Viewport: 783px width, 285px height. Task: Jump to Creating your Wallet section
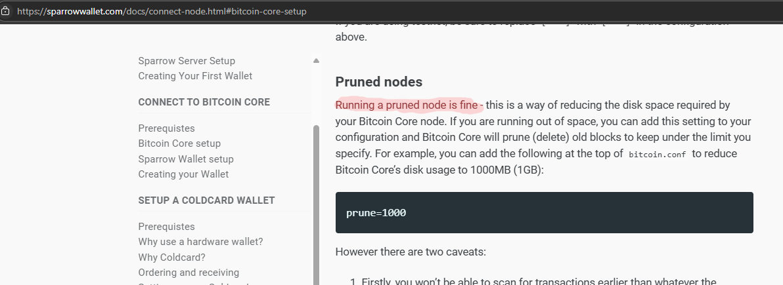pos(183,174)
